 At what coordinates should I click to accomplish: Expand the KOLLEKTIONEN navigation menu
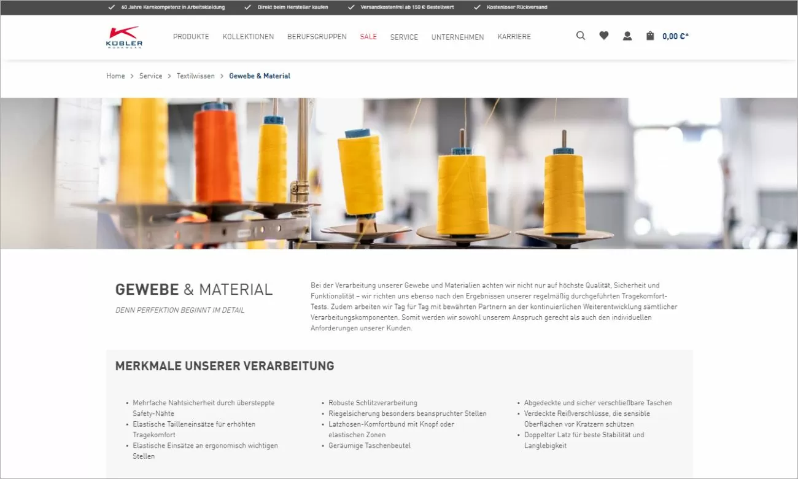point(248,37)
